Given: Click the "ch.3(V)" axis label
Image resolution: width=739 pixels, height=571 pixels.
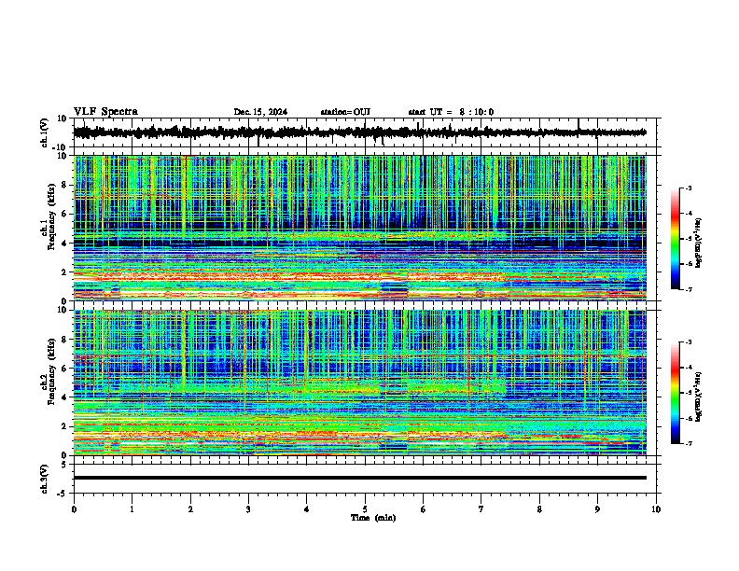Looking at the screenshot, I should point(45,479).
